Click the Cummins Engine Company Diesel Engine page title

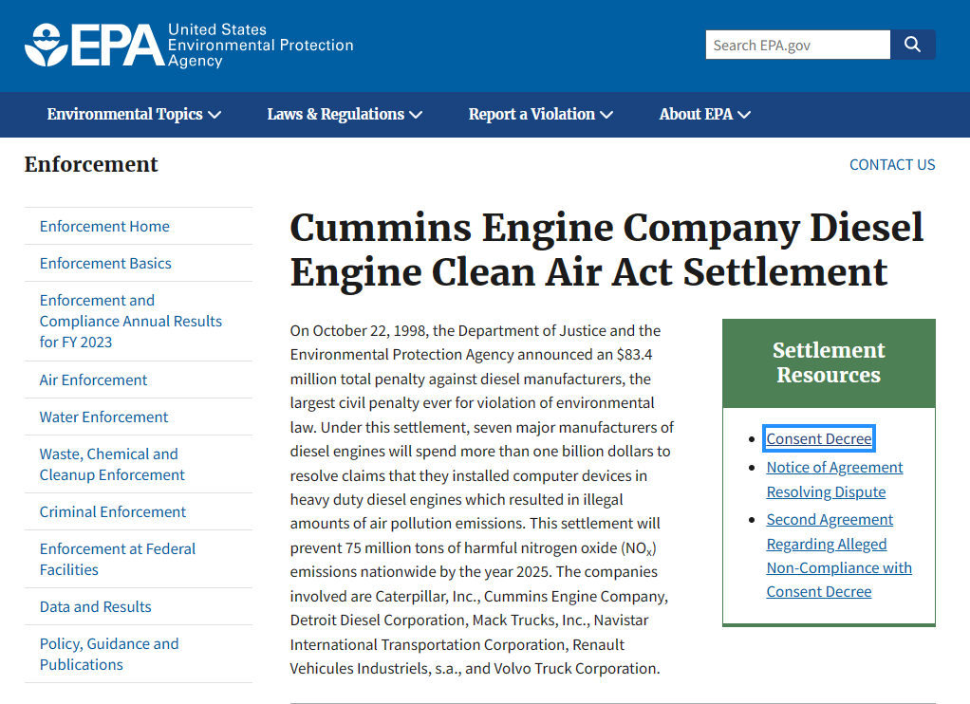tap(606, 250)
